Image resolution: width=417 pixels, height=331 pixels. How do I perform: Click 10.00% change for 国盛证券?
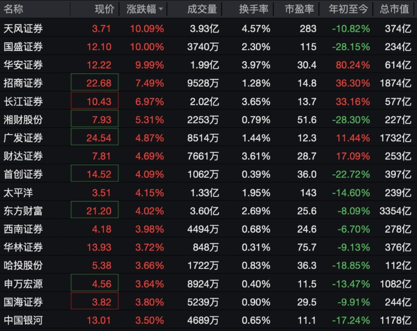click(x=147, y=47)
